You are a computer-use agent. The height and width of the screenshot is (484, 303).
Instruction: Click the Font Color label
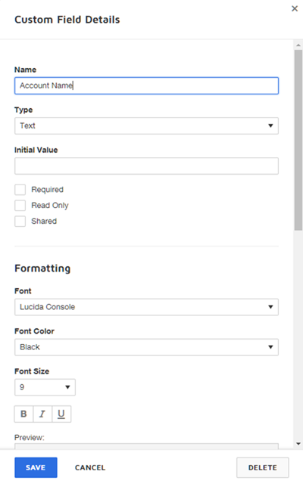click(34, 331)
